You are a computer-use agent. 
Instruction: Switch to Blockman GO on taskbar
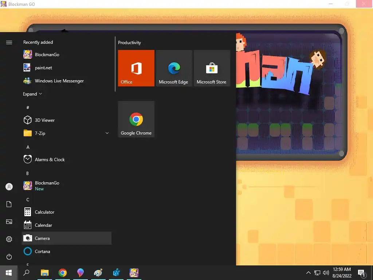134,273
